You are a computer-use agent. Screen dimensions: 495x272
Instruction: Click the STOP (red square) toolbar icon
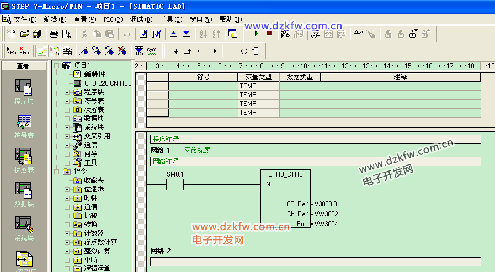click(x=269, y=34)
